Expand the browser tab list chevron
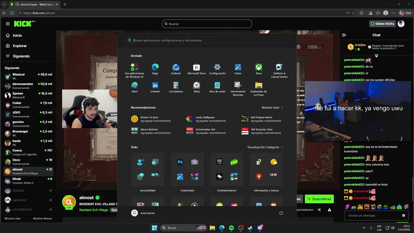Viewport: 414px width, 233px height. pos(4,4)
